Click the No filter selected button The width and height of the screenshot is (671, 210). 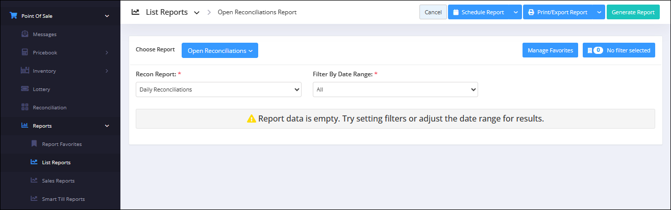(x=618, y=50)
